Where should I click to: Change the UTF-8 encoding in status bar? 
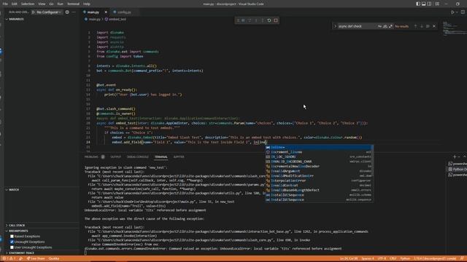382,259
